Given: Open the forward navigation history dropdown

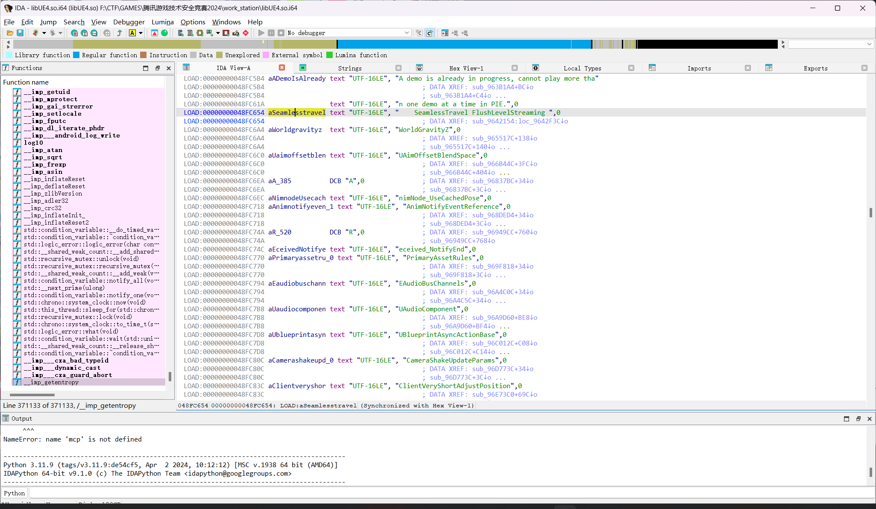Looking at the screenshot, I should point(60,33).
